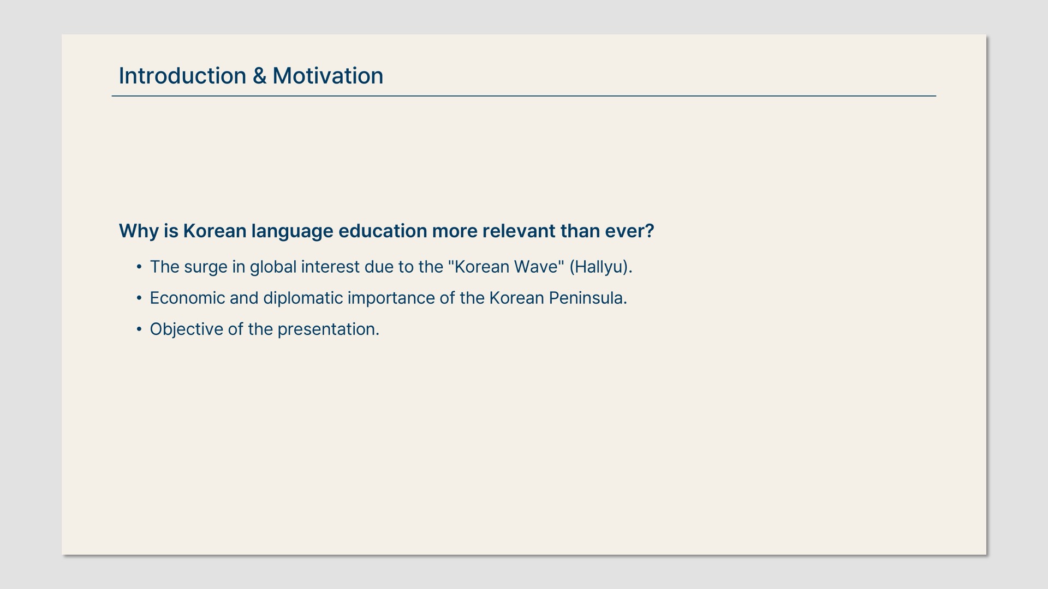
Task: Click the quoted phrase "Korean Wave"
Action: [506, 267]
